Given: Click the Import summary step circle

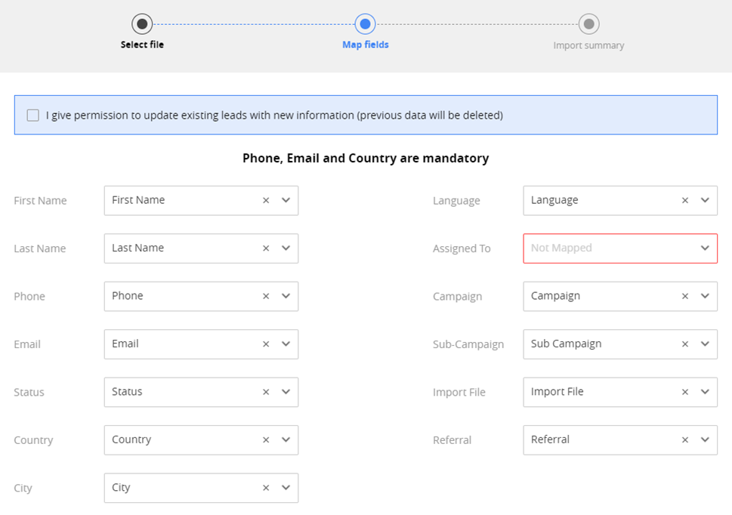Looking at the screenshot, I should pos(589,24).
